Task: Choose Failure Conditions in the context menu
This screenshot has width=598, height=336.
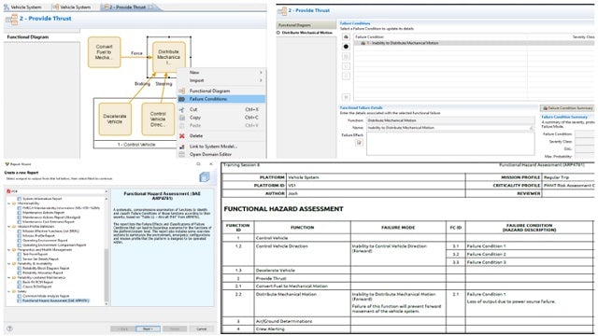Action: pos(221,99)
